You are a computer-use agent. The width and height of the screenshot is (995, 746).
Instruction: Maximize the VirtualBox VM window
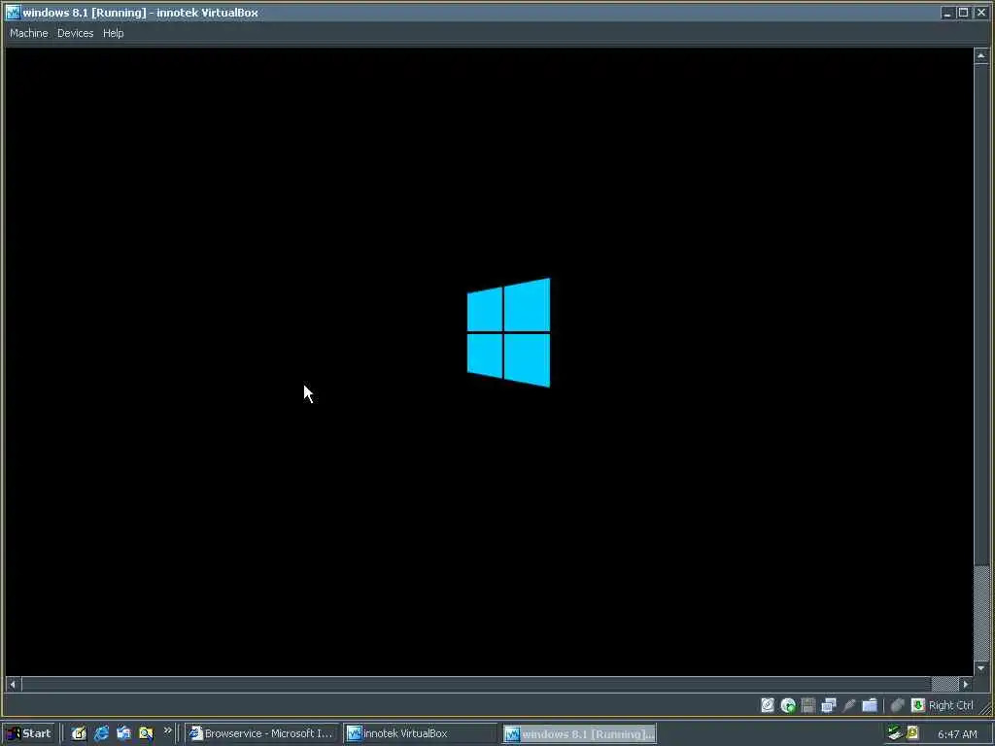point(963,13)
